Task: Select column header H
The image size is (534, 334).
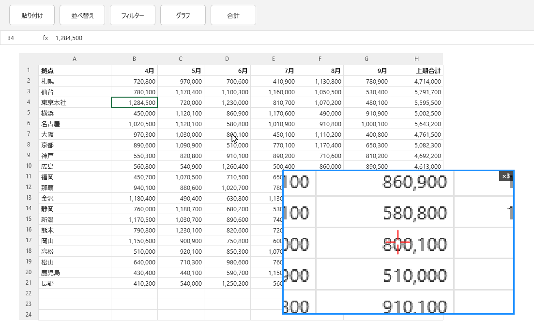Action: (416, 59)
